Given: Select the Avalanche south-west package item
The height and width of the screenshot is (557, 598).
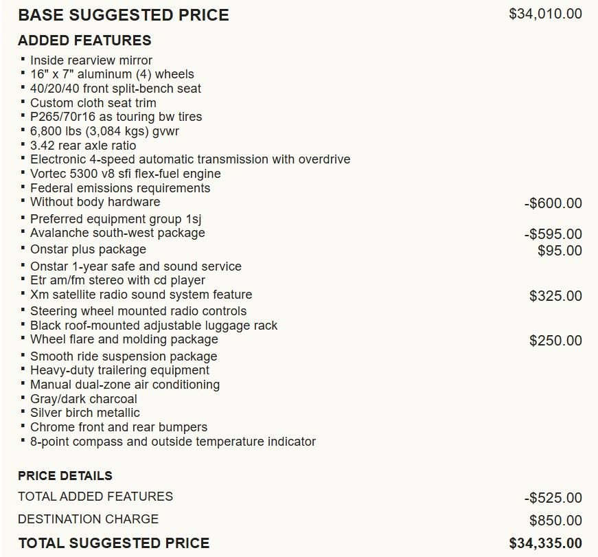Looking at the screenshot, I should [x=117, y=233].
